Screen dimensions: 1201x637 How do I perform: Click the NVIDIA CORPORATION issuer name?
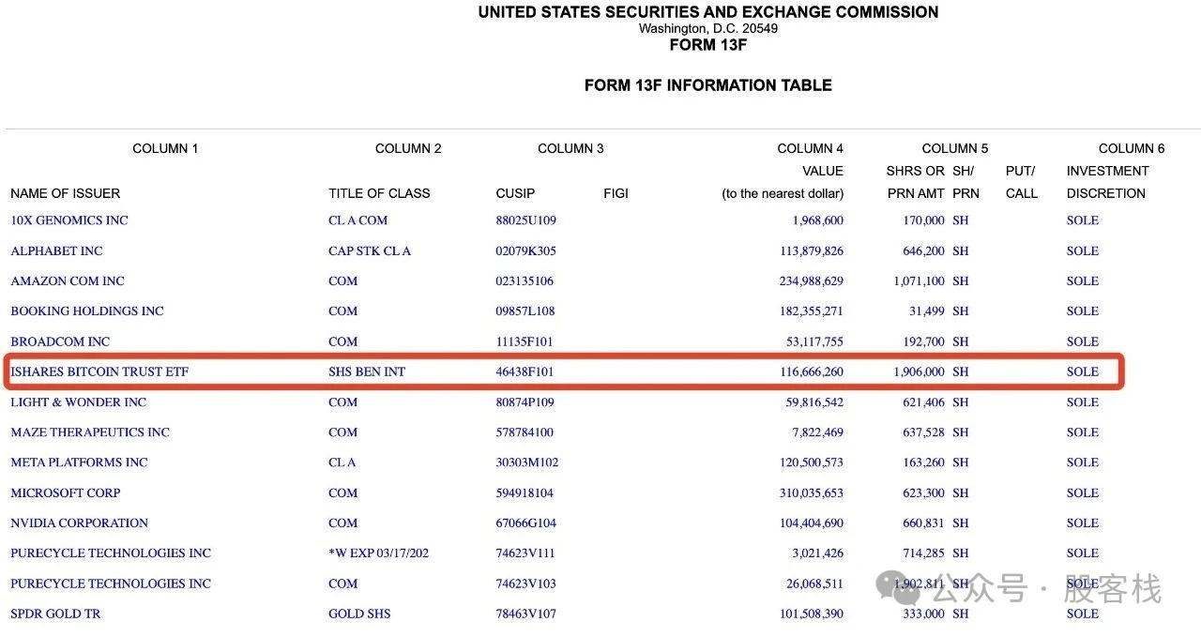pyautogui.click(x=80, y=523)
